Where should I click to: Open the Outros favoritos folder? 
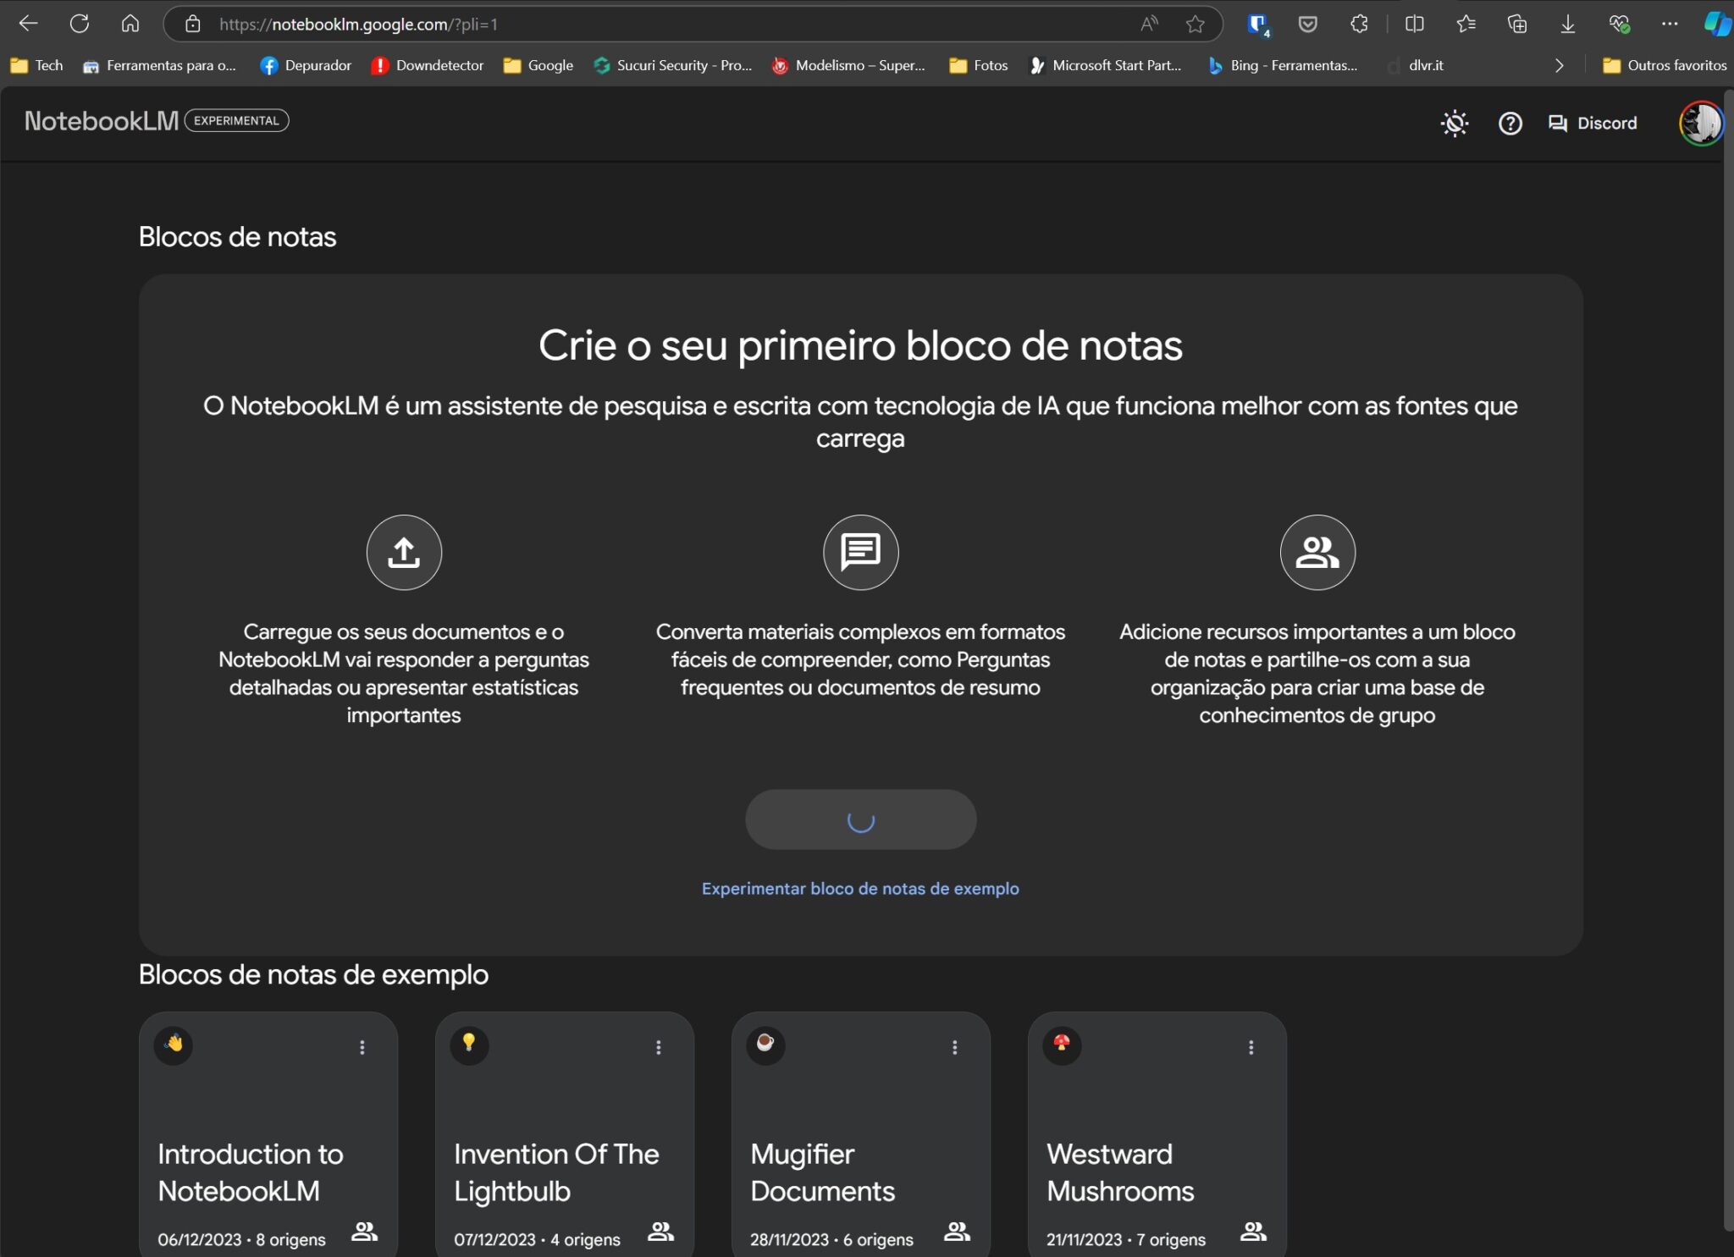click(1665, 65)
